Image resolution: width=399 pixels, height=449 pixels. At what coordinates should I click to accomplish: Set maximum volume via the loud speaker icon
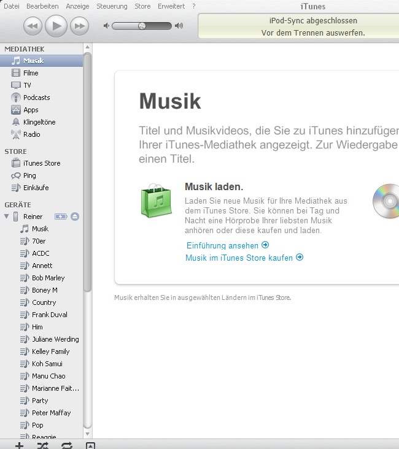179,26
